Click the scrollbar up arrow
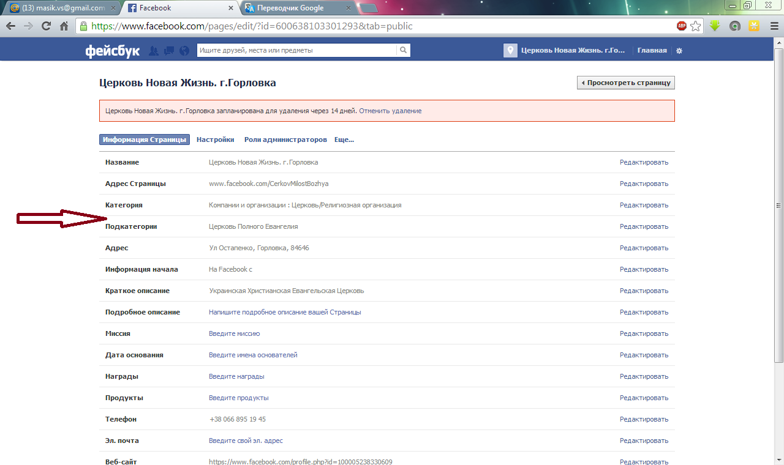This screenshot has width=784, height=465. (x=779, y=43)
